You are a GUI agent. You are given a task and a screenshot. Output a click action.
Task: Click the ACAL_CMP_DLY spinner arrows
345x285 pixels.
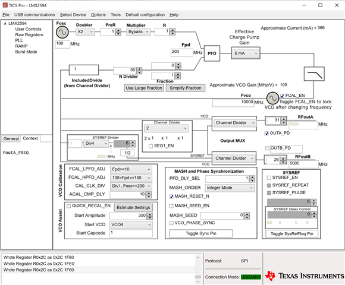point(149,195)
